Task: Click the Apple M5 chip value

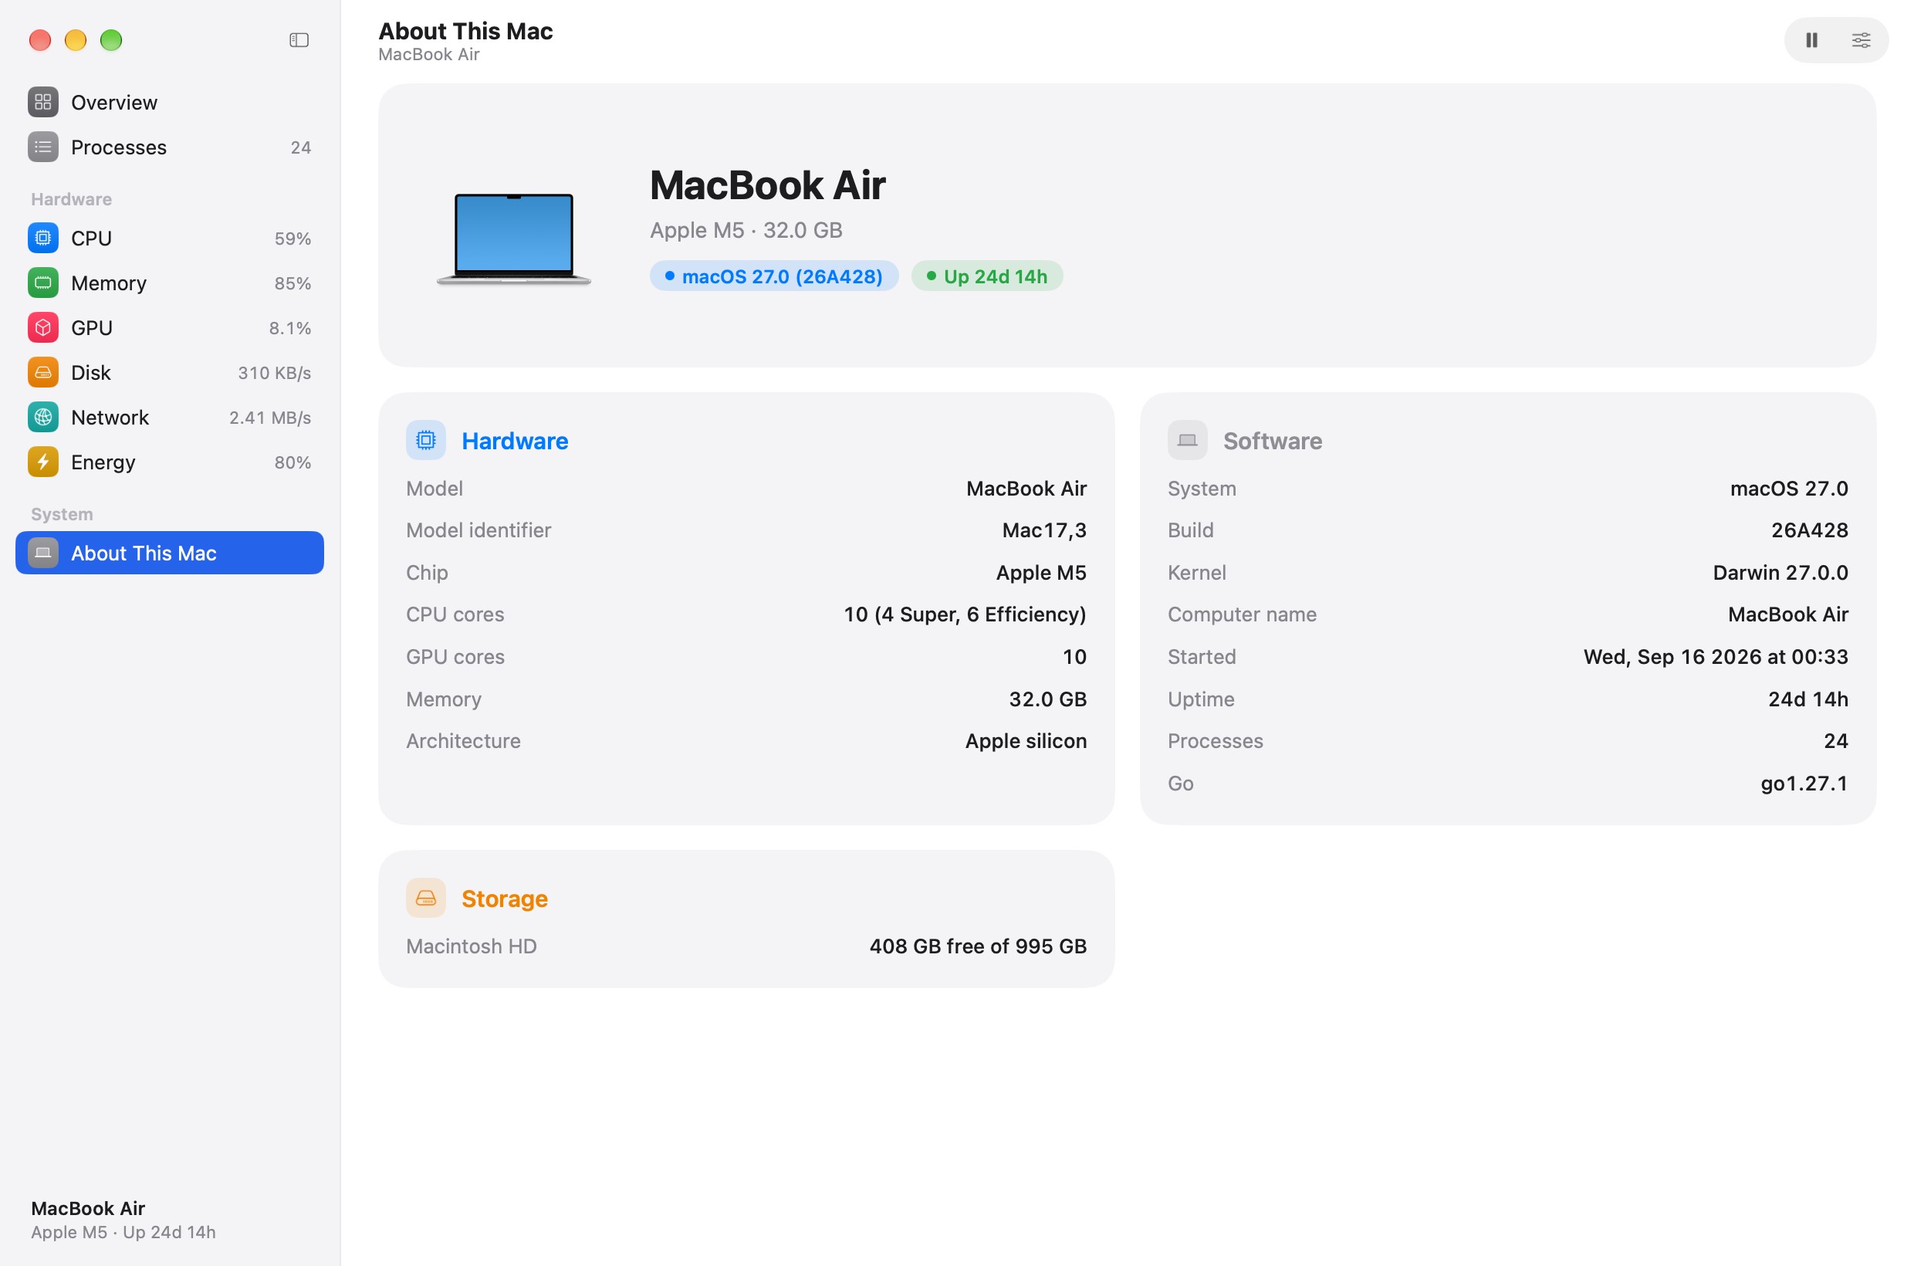Action: pyautogui.click(x=1040, y=573)
